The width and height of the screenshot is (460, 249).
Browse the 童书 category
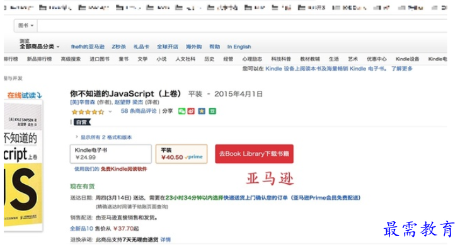pyautogui.click(x=124, y=59)
